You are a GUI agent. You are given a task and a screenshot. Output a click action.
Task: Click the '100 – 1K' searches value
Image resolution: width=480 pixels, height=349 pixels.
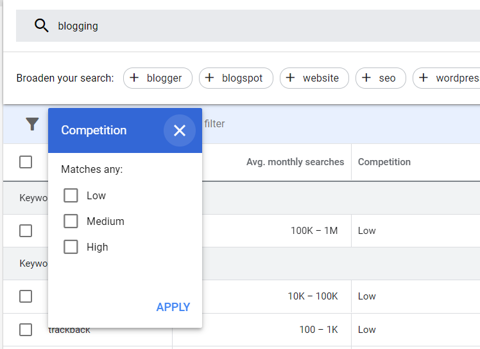pos(318,330)
